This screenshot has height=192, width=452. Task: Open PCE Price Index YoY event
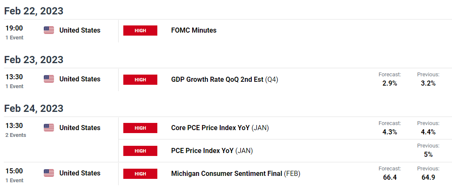[x=212, y=150]
